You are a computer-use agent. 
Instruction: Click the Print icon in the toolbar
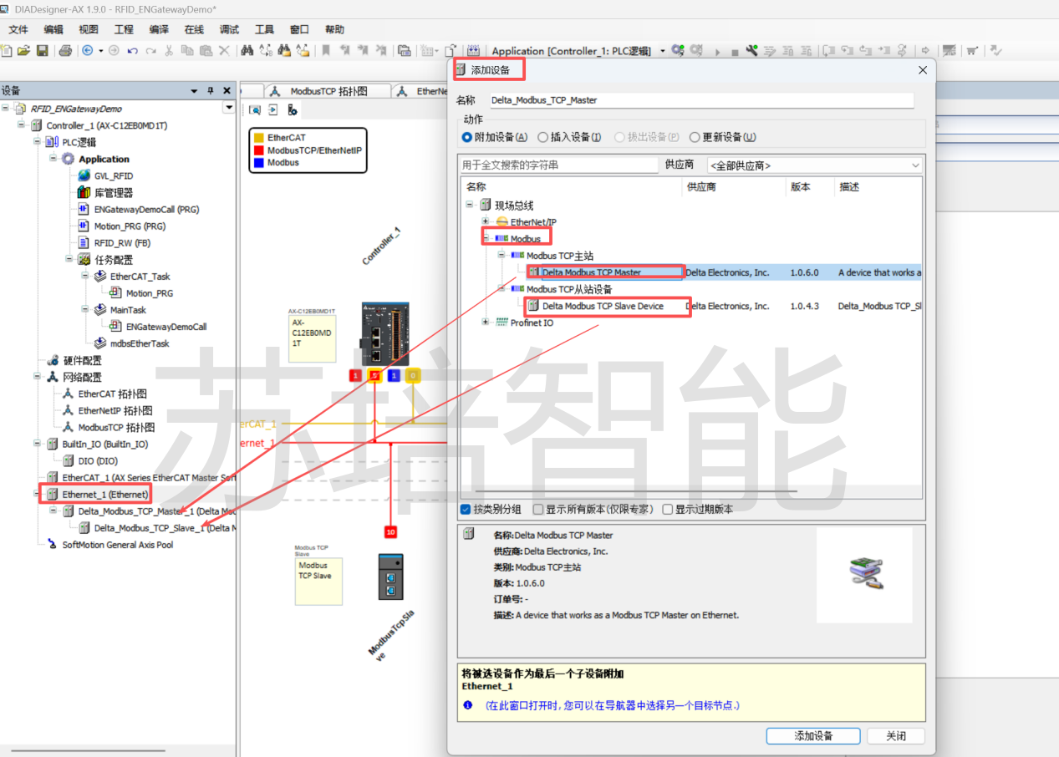(x=65, y=51)
